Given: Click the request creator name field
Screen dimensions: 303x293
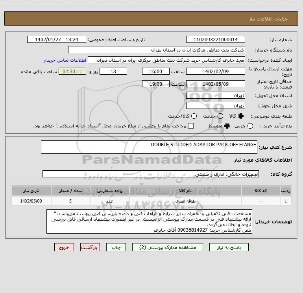Looking at the screenshot, I should [166, 60].
